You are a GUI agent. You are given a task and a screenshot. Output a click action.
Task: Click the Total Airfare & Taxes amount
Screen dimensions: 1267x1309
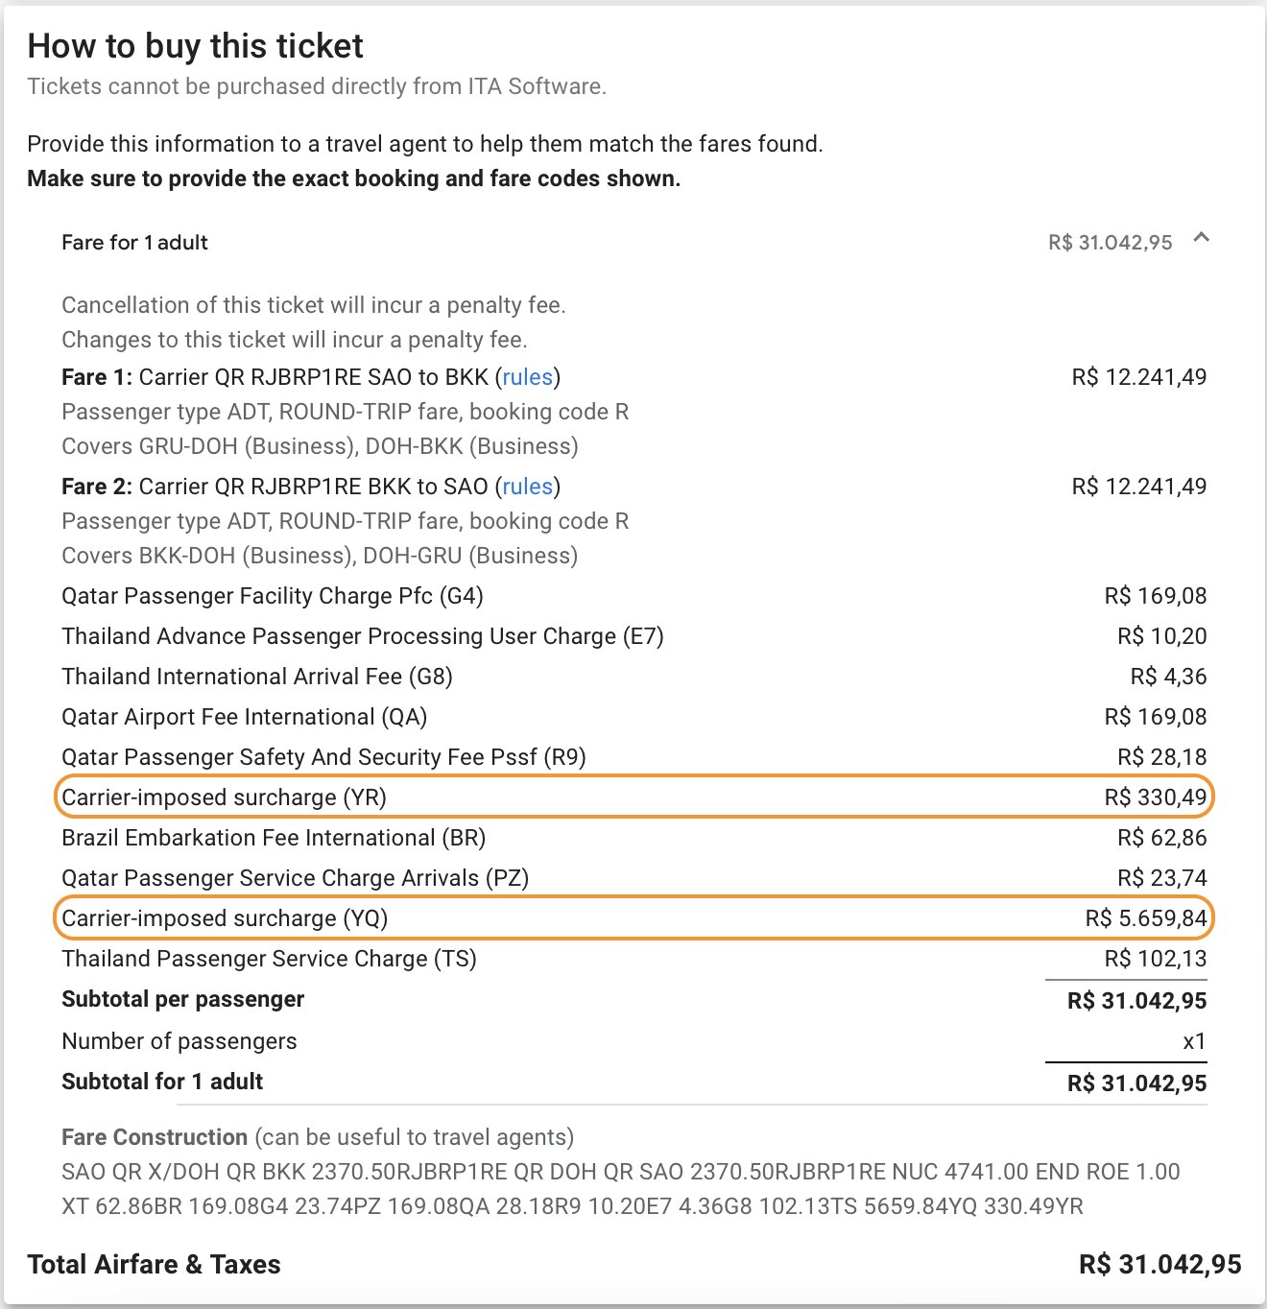[x=1160, y=1265]
